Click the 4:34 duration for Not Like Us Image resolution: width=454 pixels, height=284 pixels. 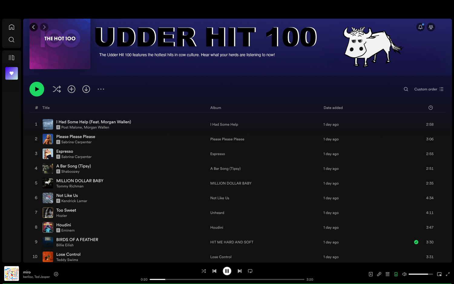tap(430, 198)
